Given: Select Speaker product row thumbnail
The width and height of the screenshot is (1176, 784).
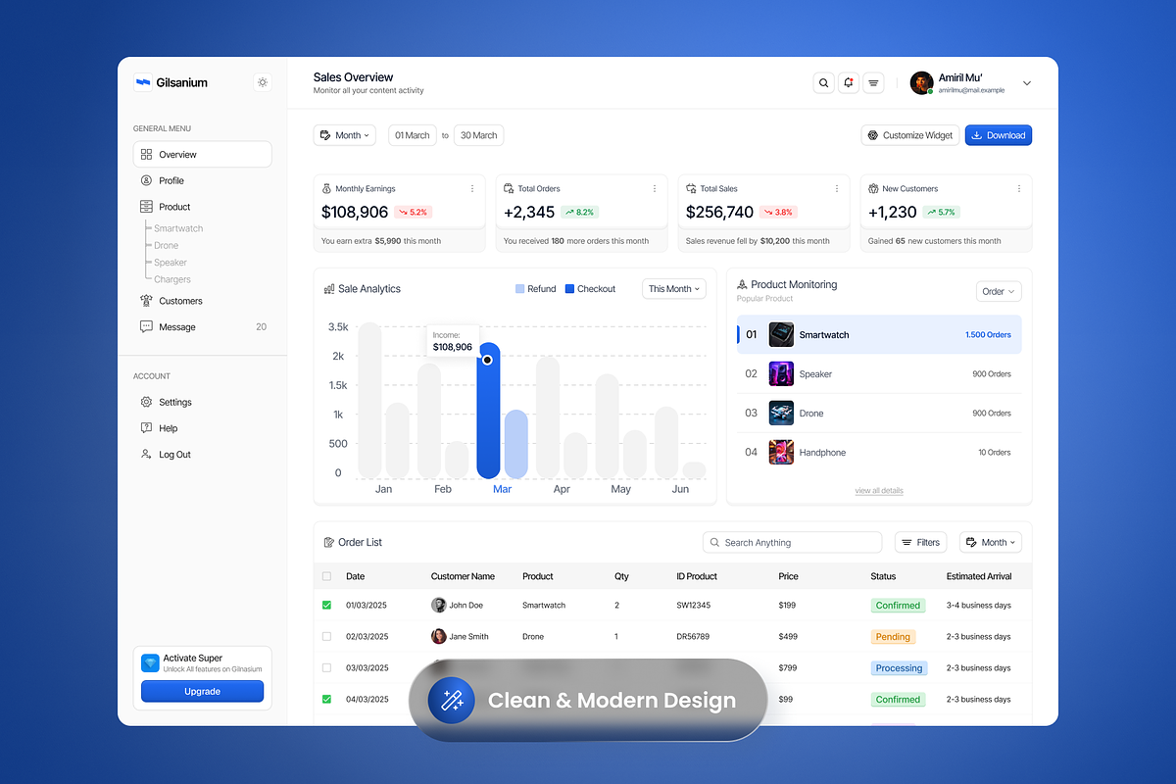Looking at the screenshot, I should click(781, 373).
